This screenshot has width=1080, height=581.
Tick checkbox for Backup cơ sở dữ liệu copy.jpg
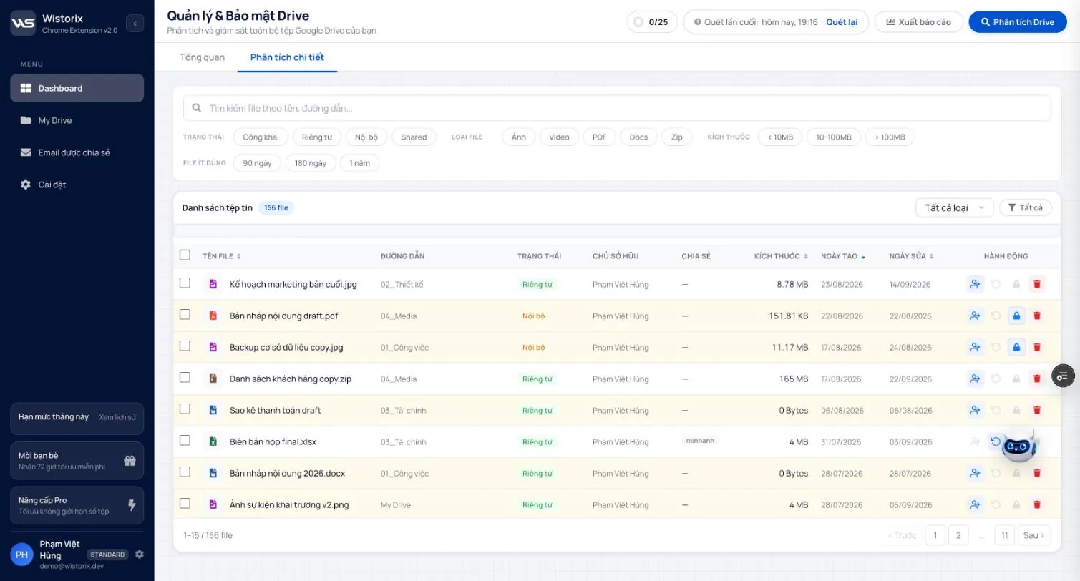(185, 346)
